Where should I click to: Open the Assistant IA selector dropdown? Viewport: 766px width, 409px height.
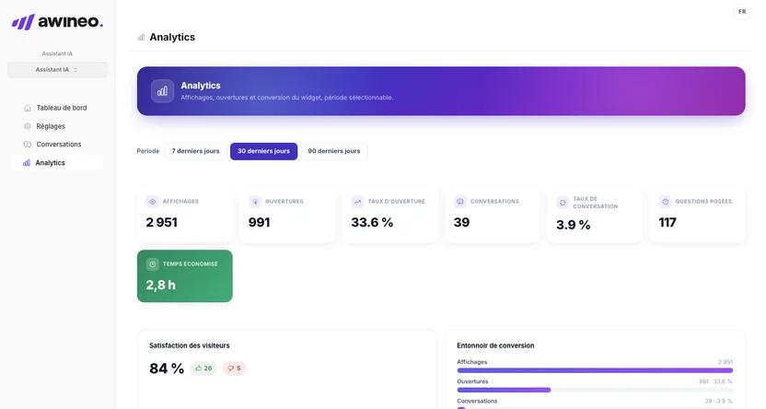(x=57, y=70)
